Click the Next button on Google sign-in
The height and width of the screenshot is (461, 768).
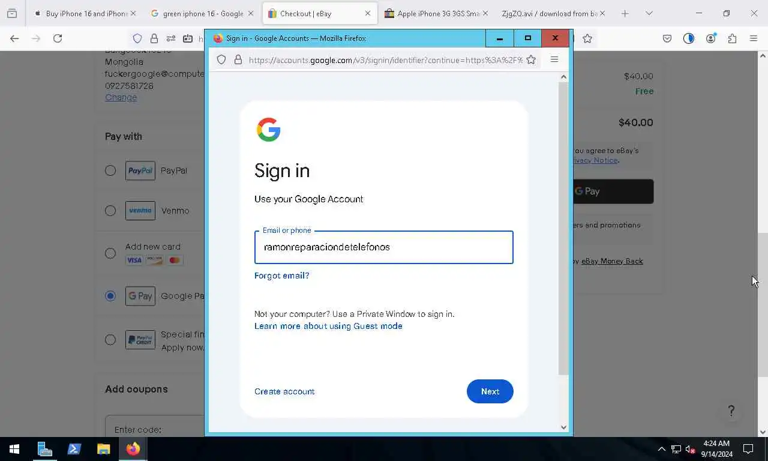pos(490,391)
